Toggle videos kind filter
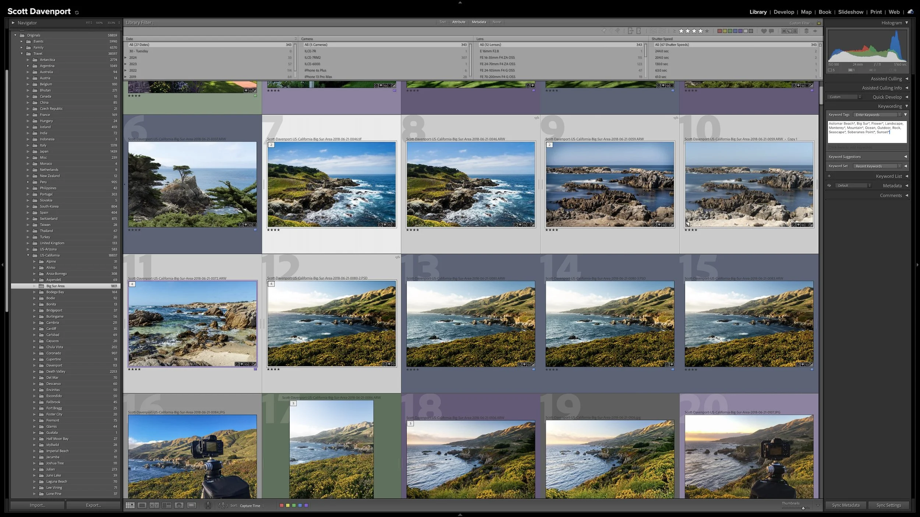Viewport: 920px width, 517px height. point(795,31)
